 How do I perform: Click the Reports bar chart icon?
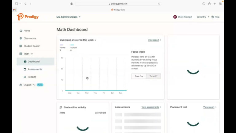coord(25,77)
